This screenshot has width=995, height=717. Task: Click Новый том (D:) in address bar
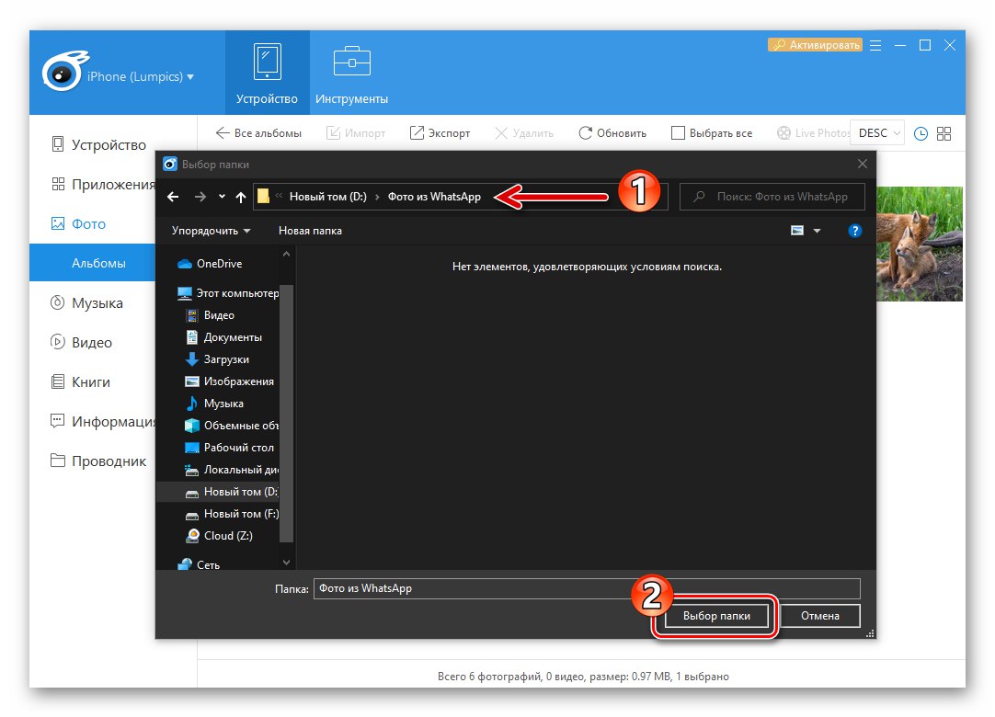[328, 197]
